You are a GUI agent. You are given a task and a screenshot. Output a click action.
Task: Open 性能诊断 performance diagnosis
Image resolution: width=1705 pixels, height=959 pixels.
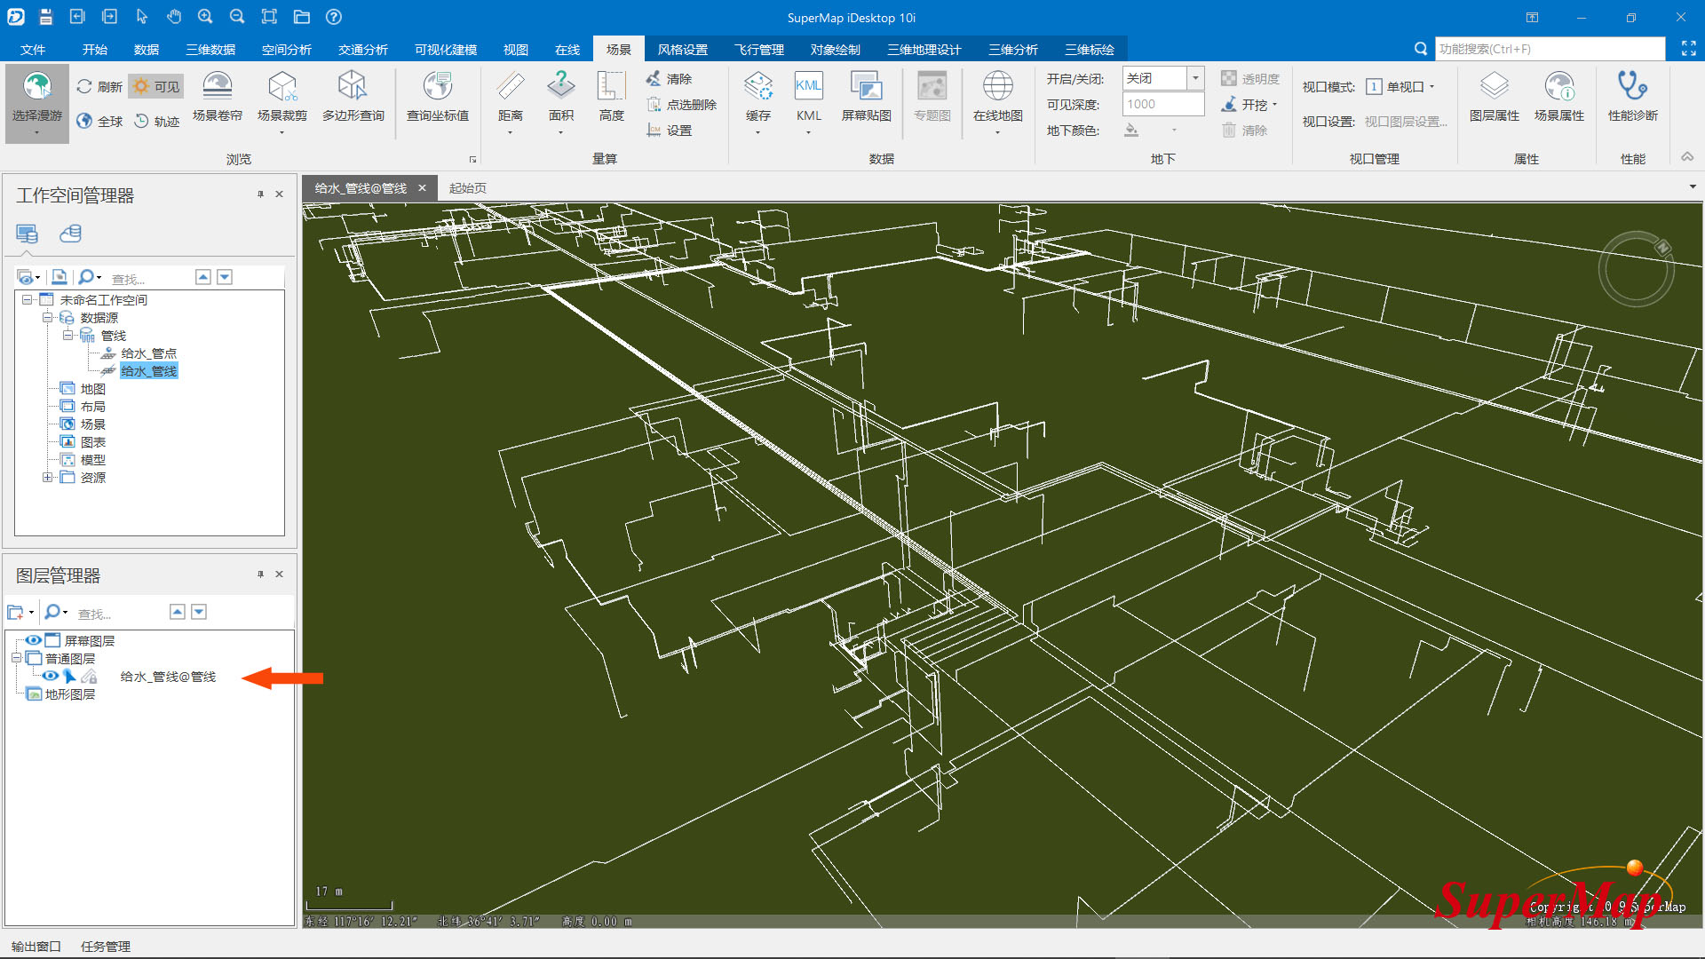pos(1632,87)
